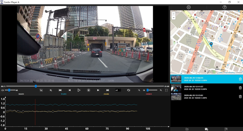This screenshot has height=131, width=243.
Task: Click the 44KM/H speed readout
Action: pyautogui.click(x=149, y=94)
